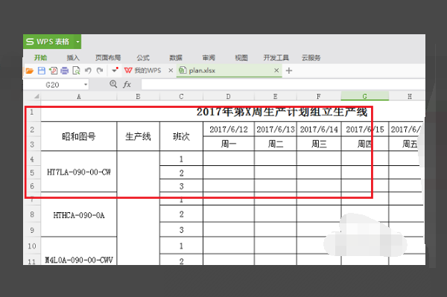Screen dimensions: 447x297
Task: Expand the Name Box dropdown arrow
Action: pos(86,85)
